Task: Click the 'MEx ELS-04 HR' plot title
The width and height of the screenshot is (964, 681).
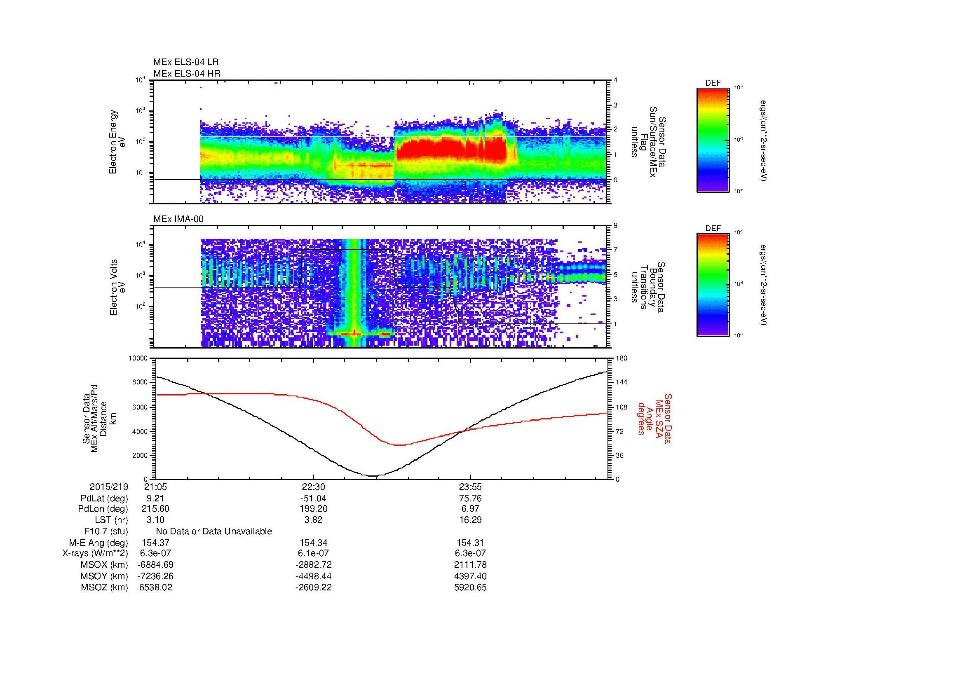Action: coord(187,74)
